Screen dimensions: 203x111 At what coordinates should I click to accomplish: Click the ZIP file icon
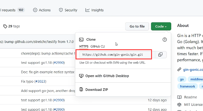pos(81,89)
